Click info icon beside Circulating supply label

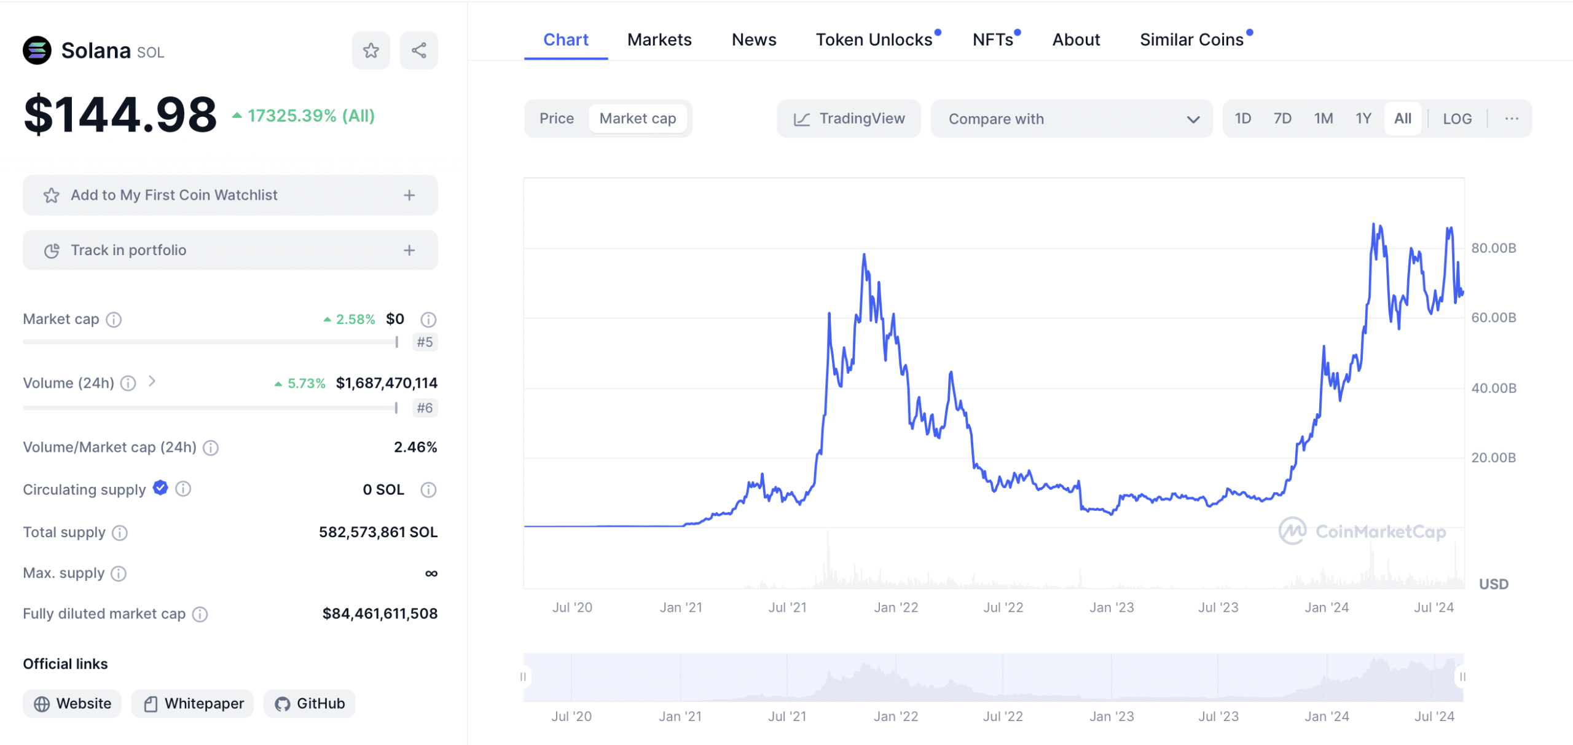point(183,489)
